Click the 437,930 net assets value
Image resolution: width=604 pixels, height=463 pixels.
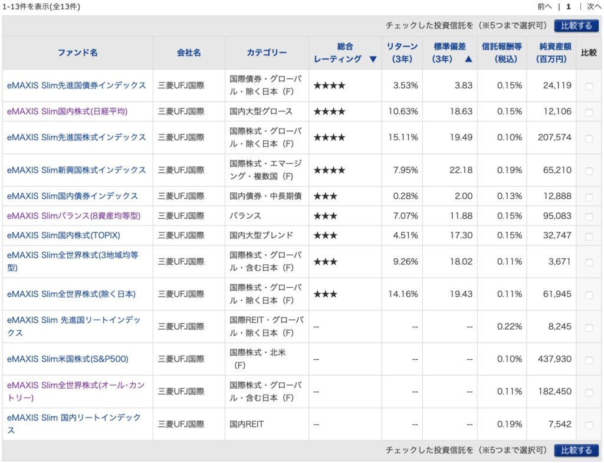554,359
